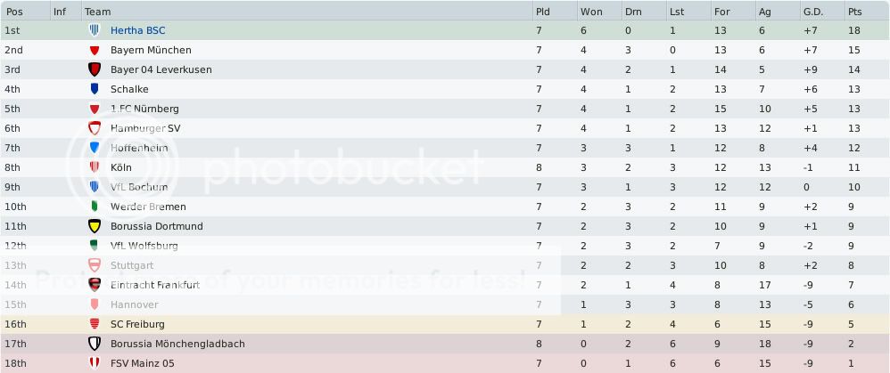Click the Schalke blue shield icon
The height and width of the screenshot is (373, 890).
coord(95,89)
